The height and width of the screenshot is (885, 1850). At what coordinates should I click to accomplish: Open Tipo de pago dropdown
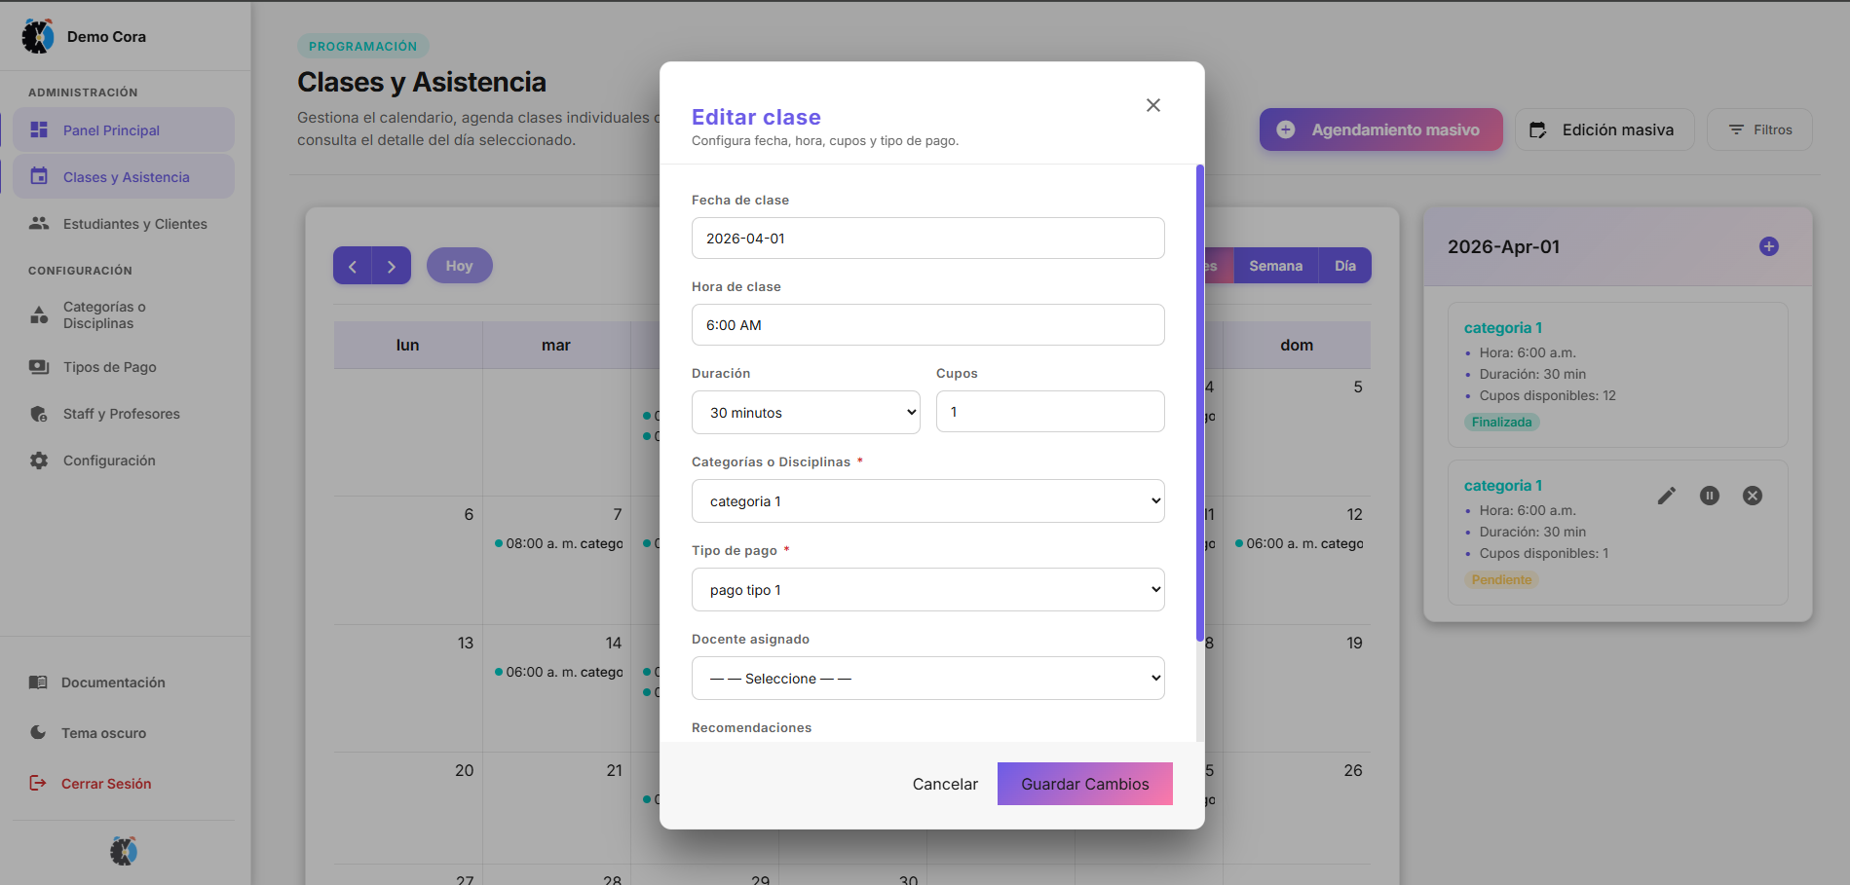click(927, 590)
